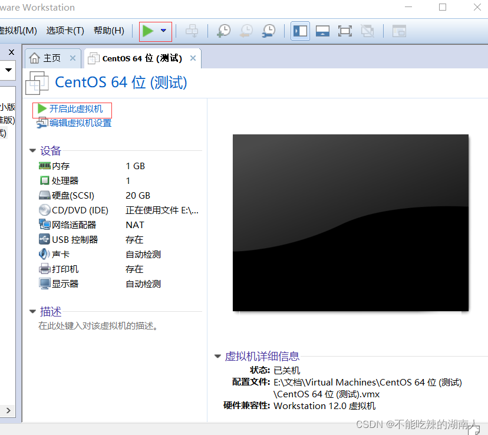The height and width of the screenshot is (435, 488).
Task: Click the USB 控制器 icon
Action: pos(44,239)
